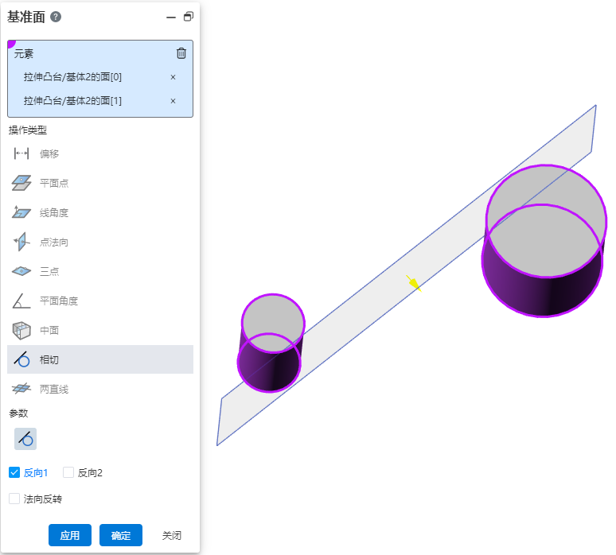Select the 偏移 offset icon

pyautogui.click(x=21, y=153)
